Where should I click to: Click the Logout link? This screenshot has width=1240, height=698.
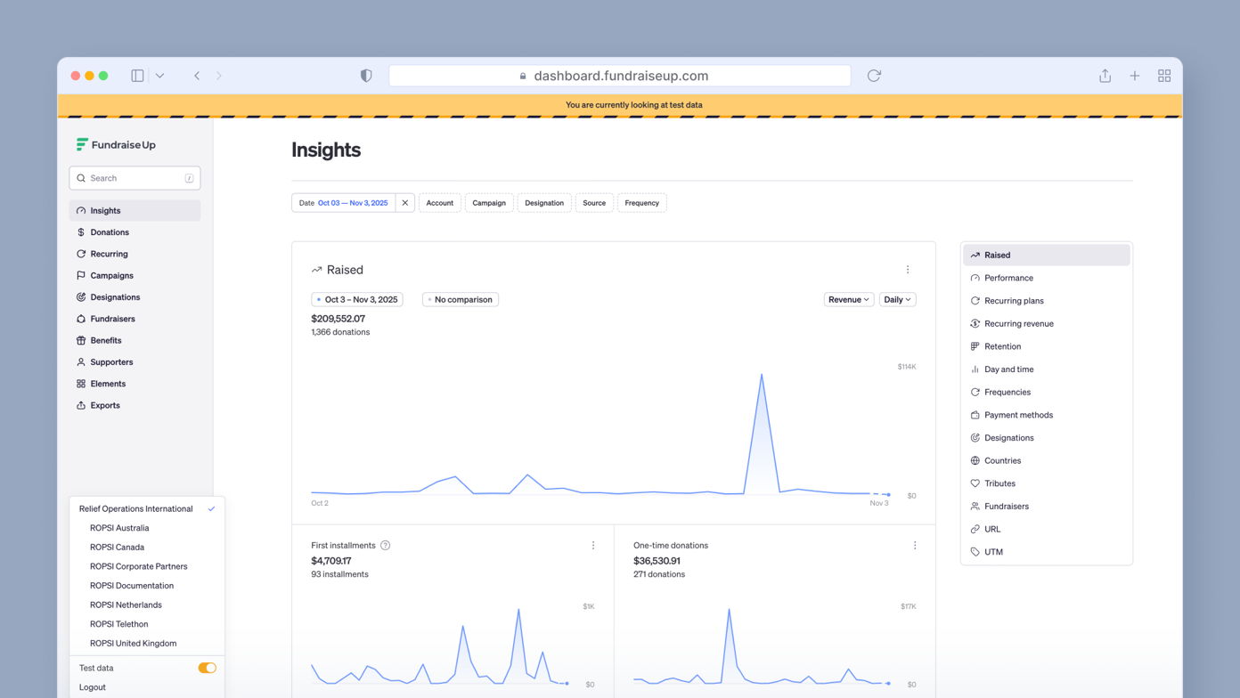coord(92,686)
